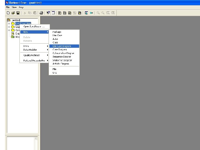Activate the Context Help arrow-question icon
The width and height of the screenshot is (200, 150).
tap(48, 13)
